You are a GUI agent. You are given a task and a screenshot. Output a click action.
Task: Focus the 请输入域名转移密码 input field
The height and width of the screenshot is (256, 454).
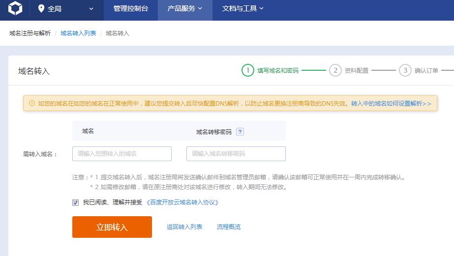pyautogui.click(x=236, y=154)
